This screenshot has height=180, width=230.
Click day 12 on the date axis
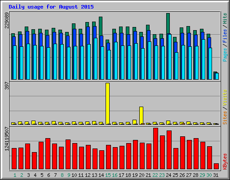pyautogui.click(x=88, y=175)
